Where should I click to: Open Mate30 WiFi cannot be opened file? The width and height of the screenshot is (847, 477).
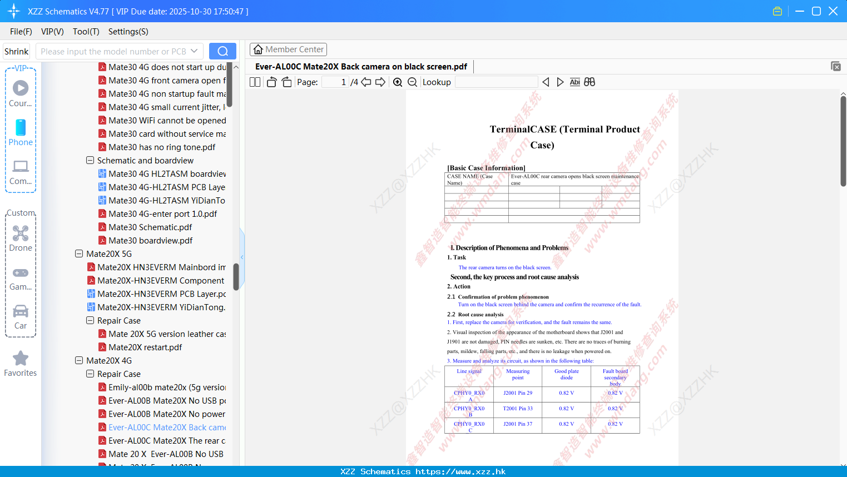pos(167,120)
